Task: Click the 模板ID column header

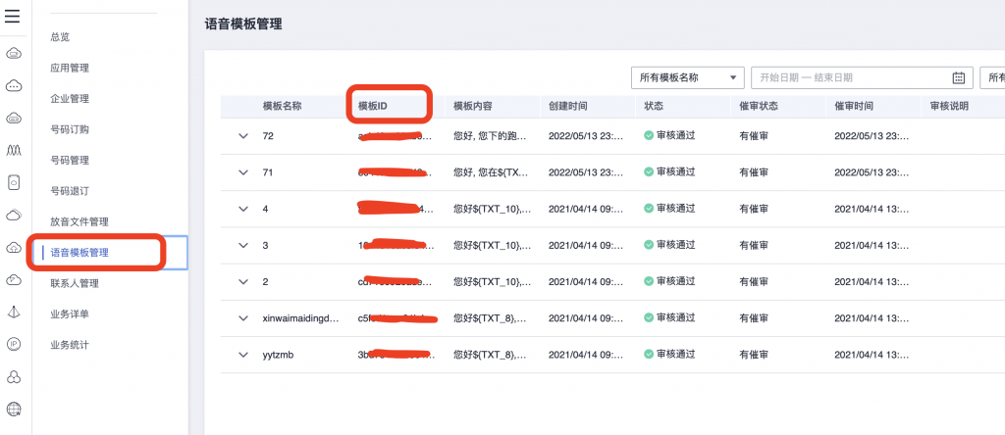Action: tap(372, 106)
